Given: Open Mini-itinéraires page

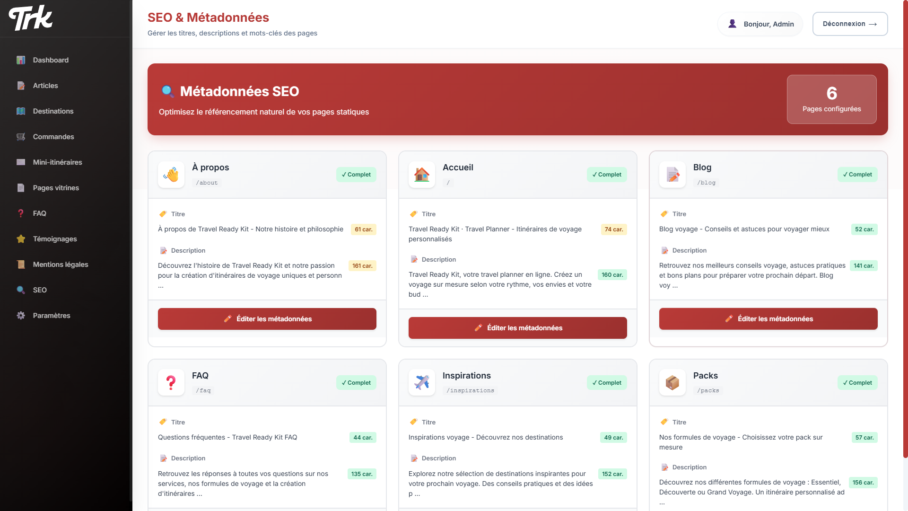Looking at the screenshot, I should (x=66, y=162).
